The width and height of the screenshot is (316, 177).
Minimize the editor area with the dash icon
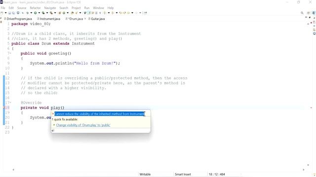[x=306, y=18]
